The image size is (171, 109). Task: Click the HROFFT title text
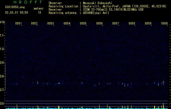tap(28, 2)
